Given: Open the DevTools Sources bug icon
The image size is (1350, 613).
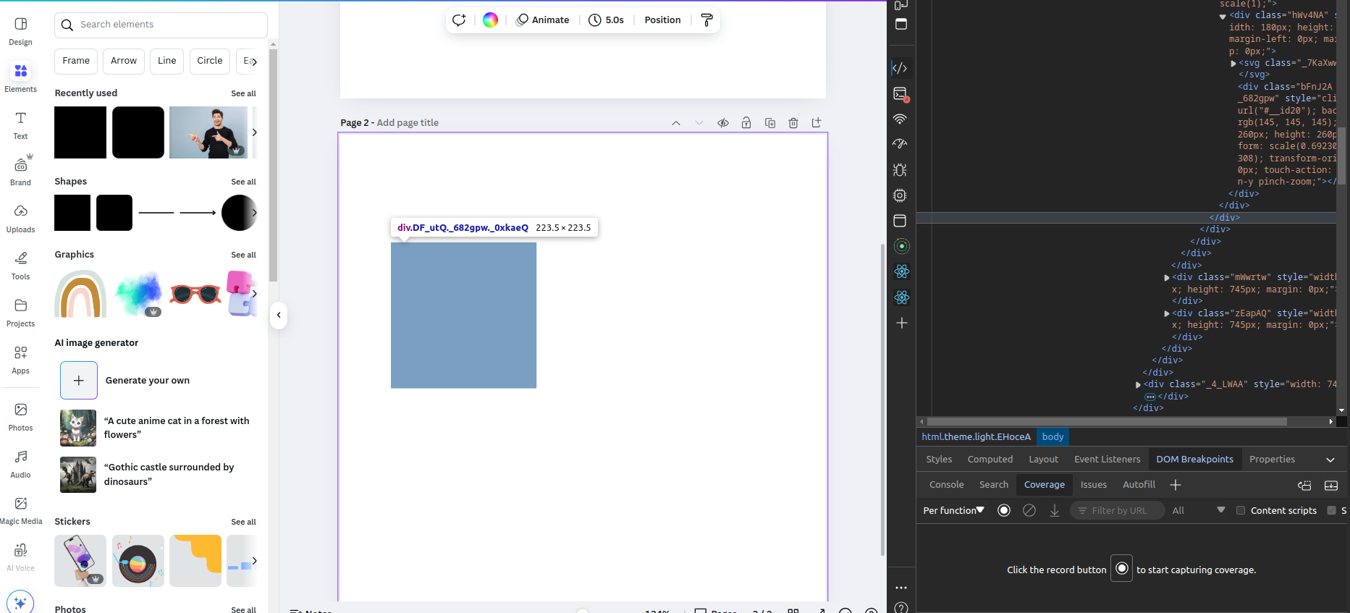Looking at the screenshot, I should pyautogui.click(x=900, y=170).
